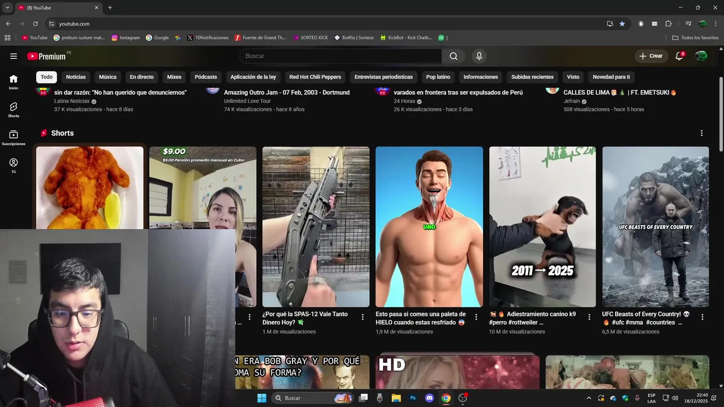Open YouTube bookmark in bookmarks bar
The height and width of the screenshot is (407, 724).
[x=35, y=38]
